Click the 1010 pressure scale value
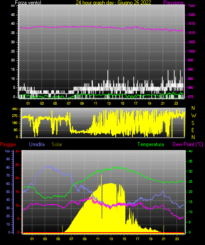 191,33
